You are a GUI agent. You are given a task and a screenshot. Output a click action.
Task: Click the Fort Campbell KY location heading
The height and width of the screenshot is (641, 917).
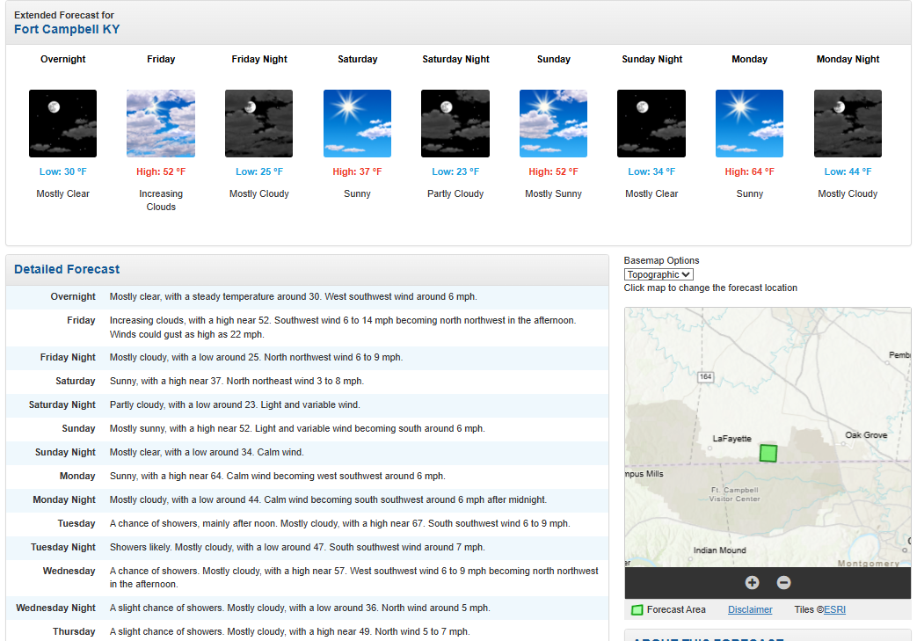click(67, 29)
